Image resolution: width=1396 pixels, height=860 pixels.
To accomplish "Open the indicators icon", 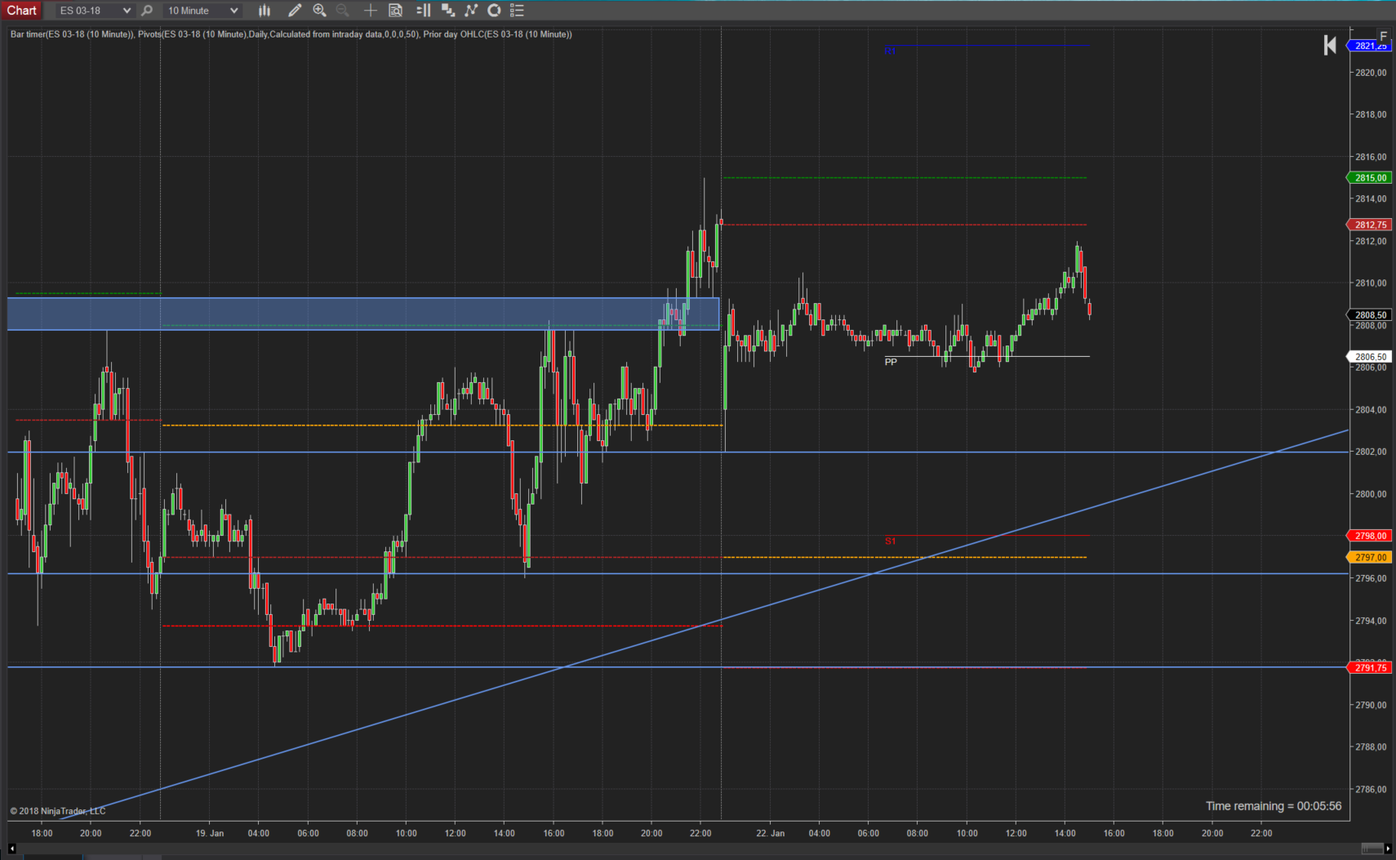I will click(x=471, y=11).
